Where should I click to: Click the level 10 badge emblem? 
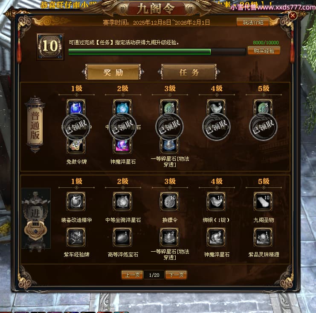point(50,46)
